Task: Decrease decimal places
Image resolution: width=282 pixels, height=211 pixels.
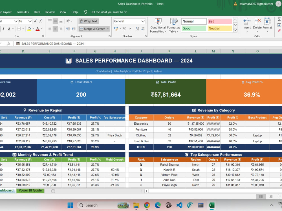Action: [143, 29]
